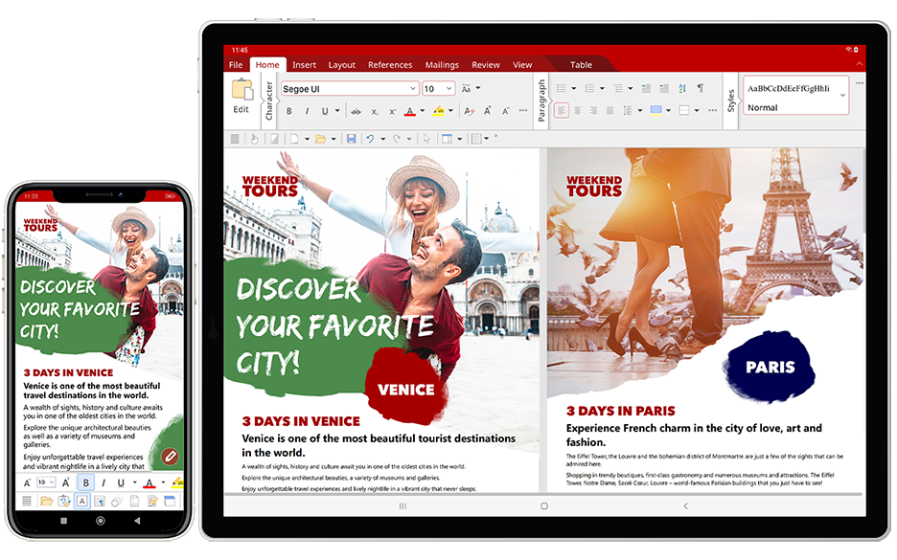Viewport: 897px width, 560px height.
Task: Toggle superscript formatting
Action: tap(392, 112)
